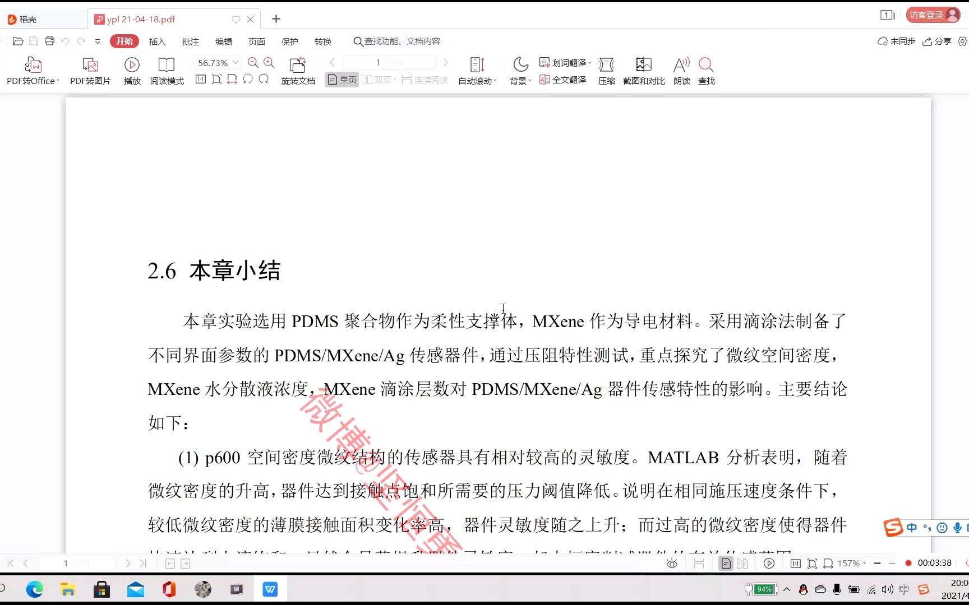
Task: Open 旋转文档 rotate document tool
Action: tap(298, 71)
